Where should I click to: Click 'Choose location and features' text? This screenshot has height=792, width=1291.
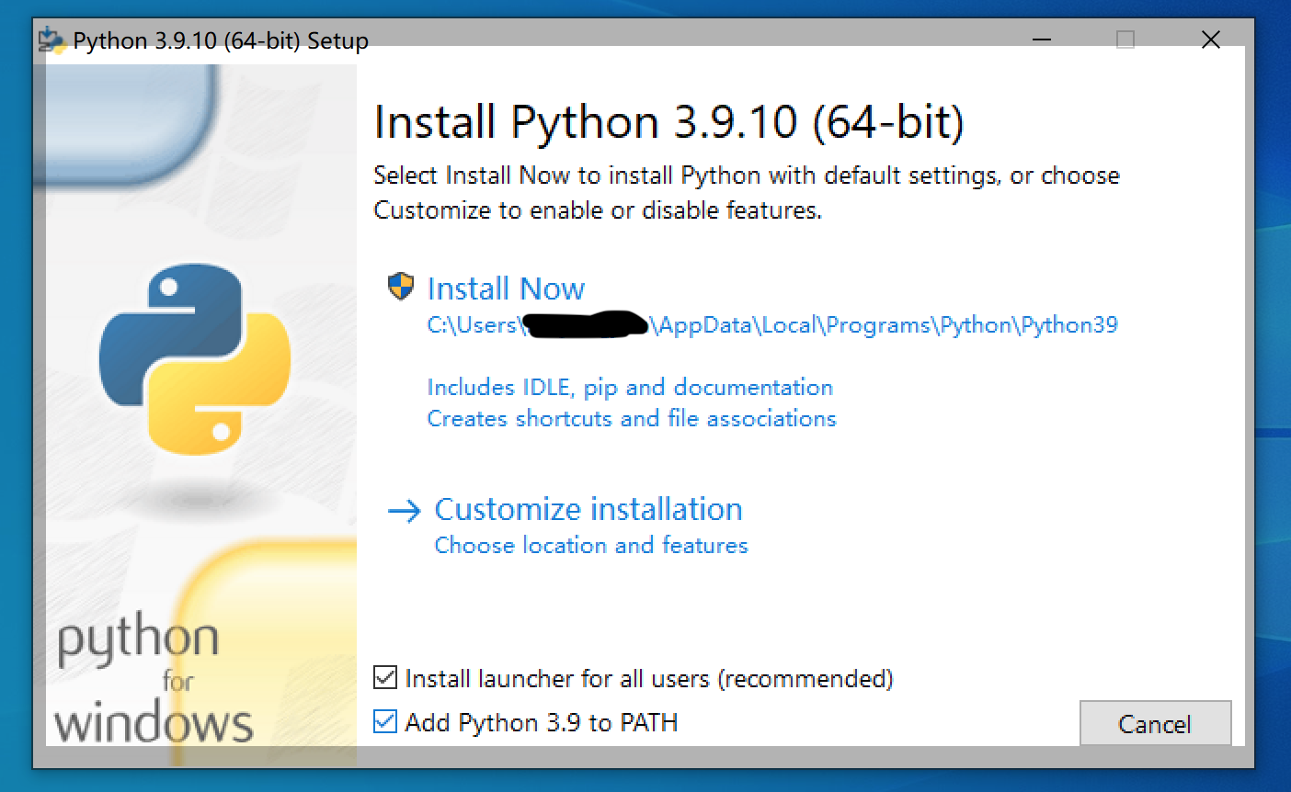pyautogui.click(x=591, y=545)
